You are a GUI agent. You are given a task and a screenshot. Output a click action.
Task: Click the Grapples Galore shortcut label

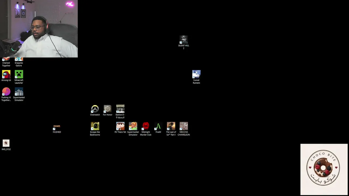click(x=19, y=64)
